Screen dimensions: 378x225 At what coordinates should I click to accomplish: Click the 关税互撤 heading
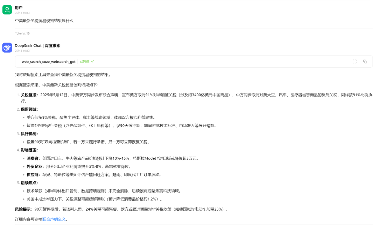(28, 95)
